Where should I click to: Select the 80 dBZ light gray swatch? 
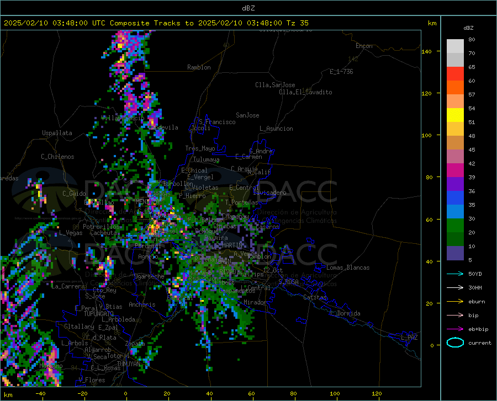(455, 46)
